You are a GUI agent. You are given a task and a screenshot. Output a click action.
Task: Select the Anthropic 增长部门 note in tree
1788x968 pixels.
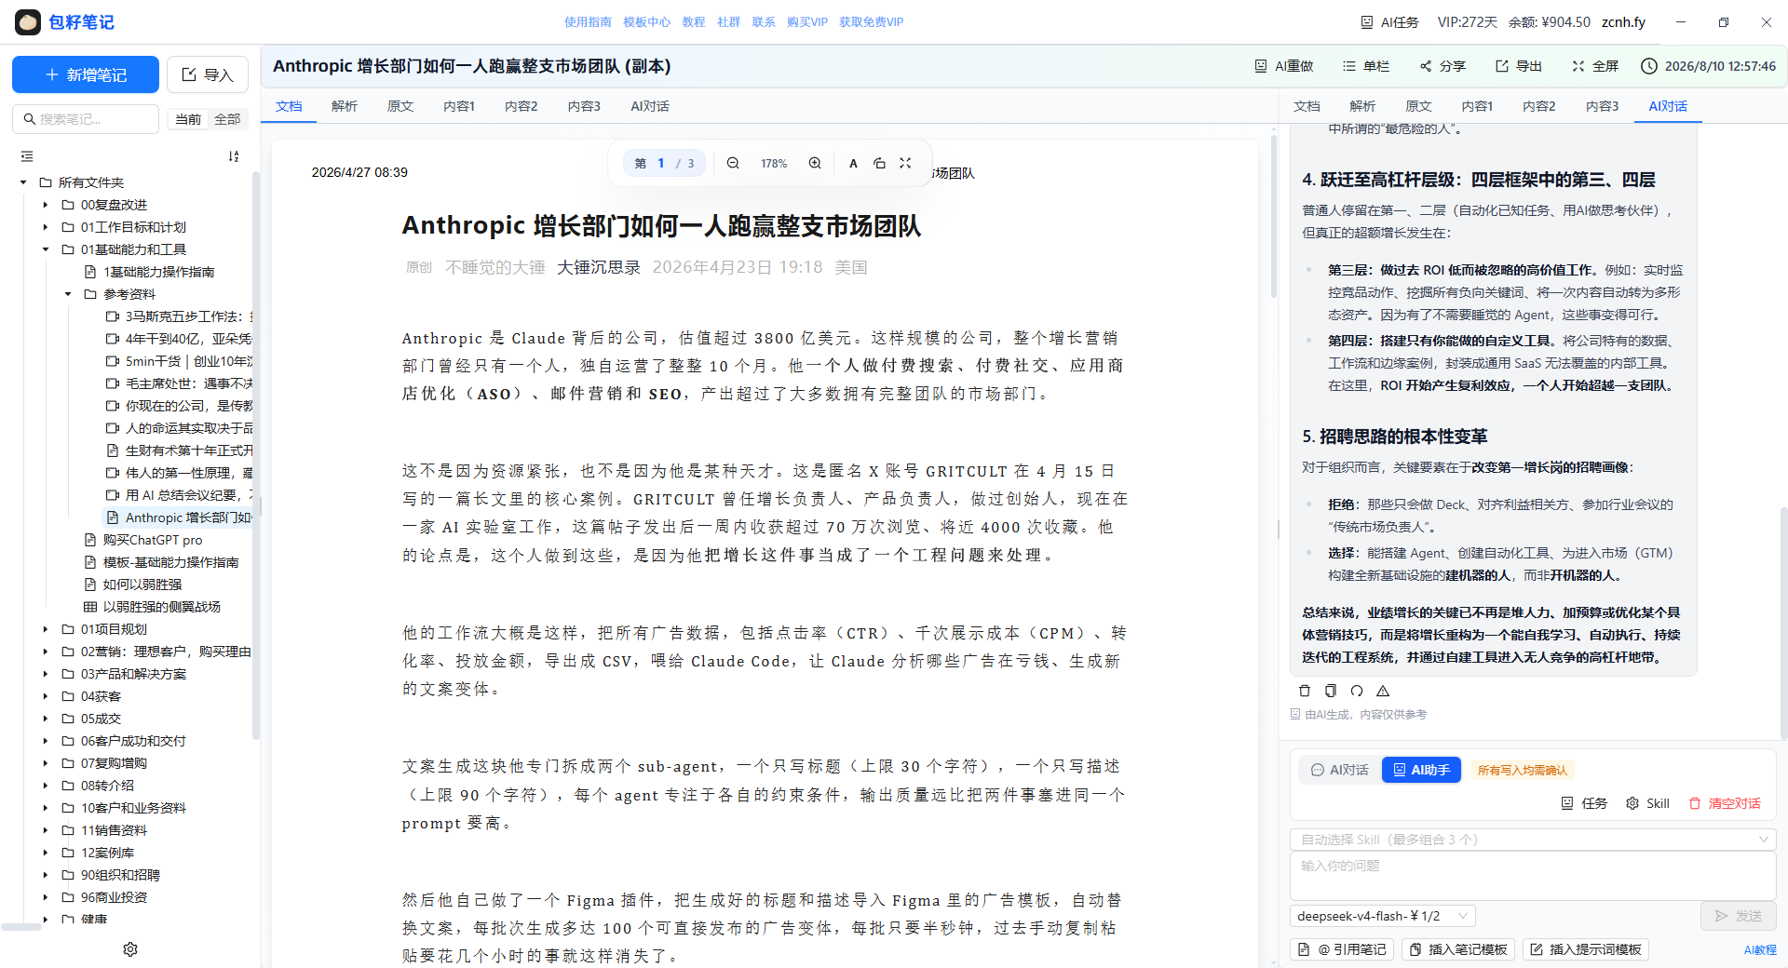coord(178,518)
